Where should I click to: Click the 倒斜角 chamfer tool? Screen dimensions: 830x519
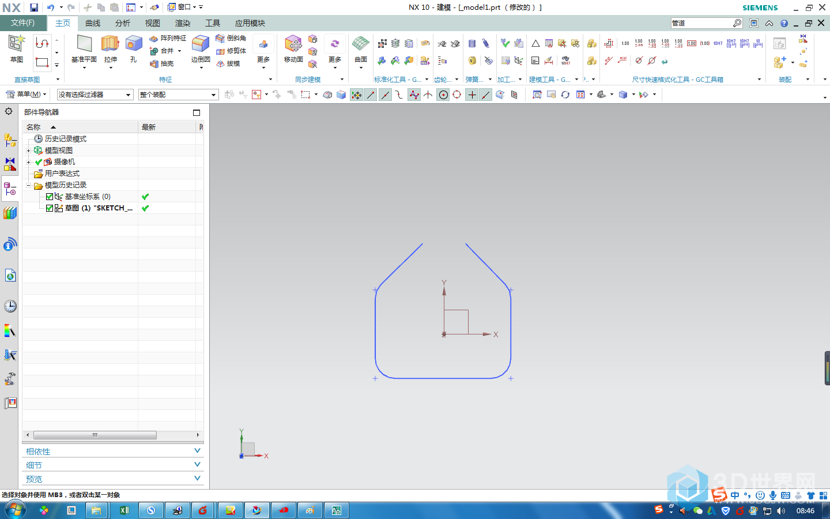(231, 38)
